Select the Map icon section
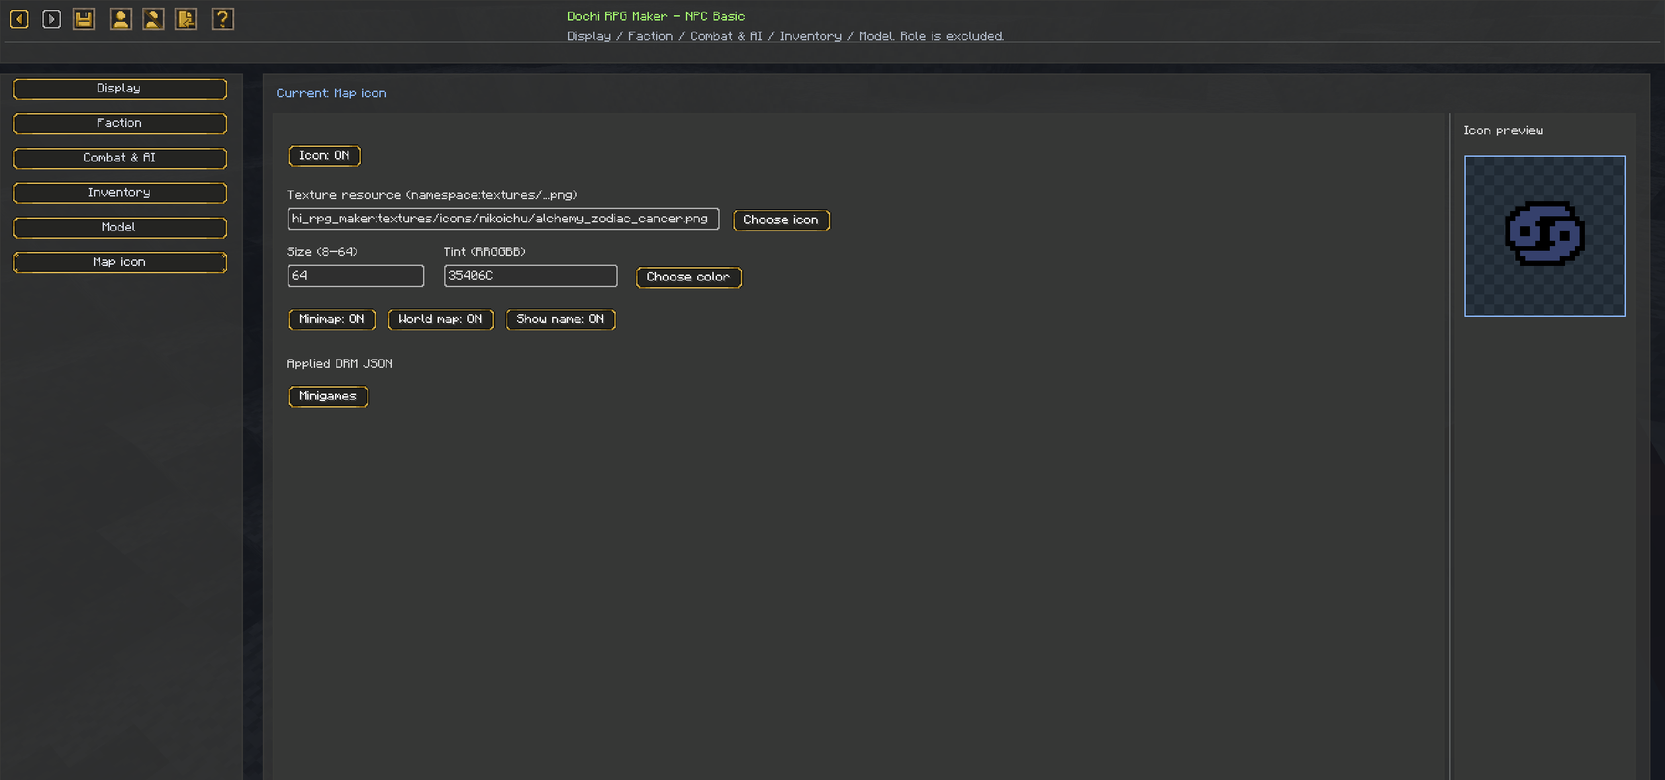Viewport: 1665px width, 780px height. point(120,263)
